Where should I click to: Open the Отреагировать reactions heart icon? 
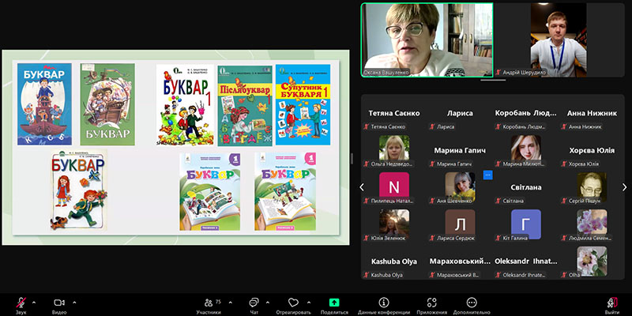tap(293, 303)
